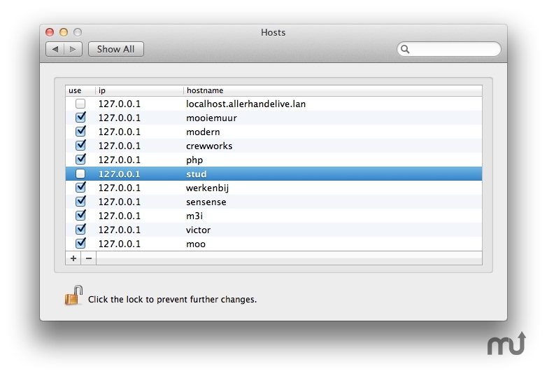Minimize the Hosts window with the yellow button

[64, 32]
